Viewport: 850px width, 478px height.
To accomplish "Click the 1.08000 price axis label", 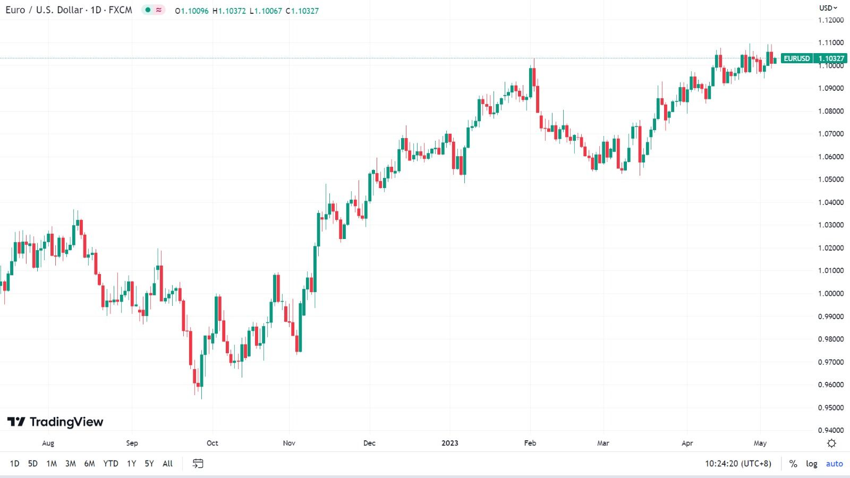I will pyautogui.click(x=831, y=111).
